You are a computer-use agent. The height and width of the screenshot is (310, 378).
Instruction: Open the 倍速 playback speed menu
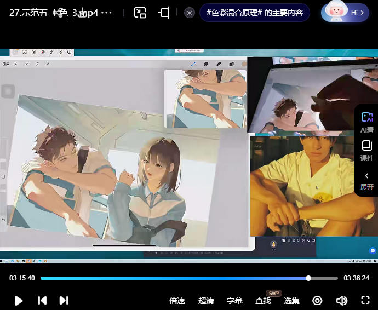pos(177,301)
